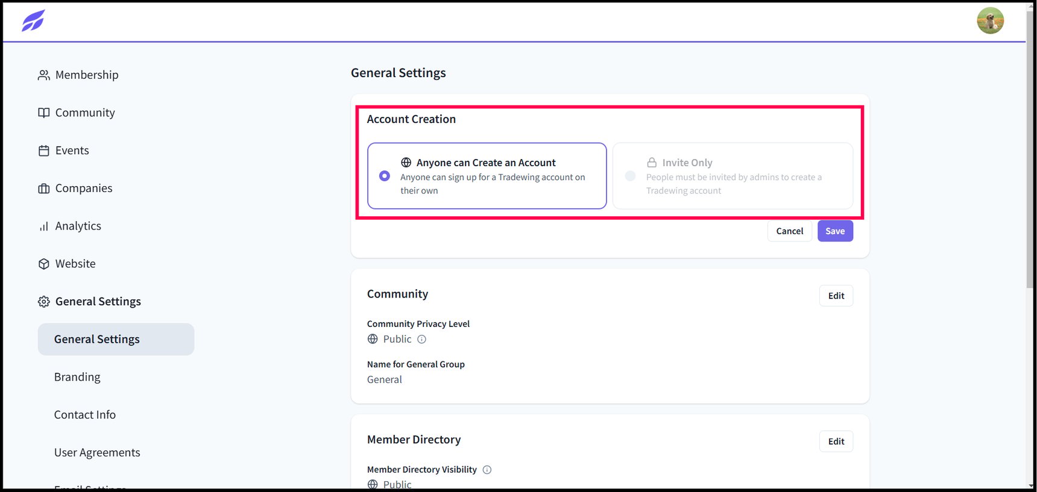Screen dimensions: 1037x492
Task: Click the info icon beside Public privacy level
Action: (422, 339)
